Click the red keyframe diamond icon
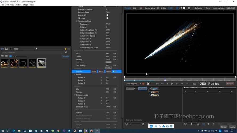The image size is (237, 133). coord(143,84)
